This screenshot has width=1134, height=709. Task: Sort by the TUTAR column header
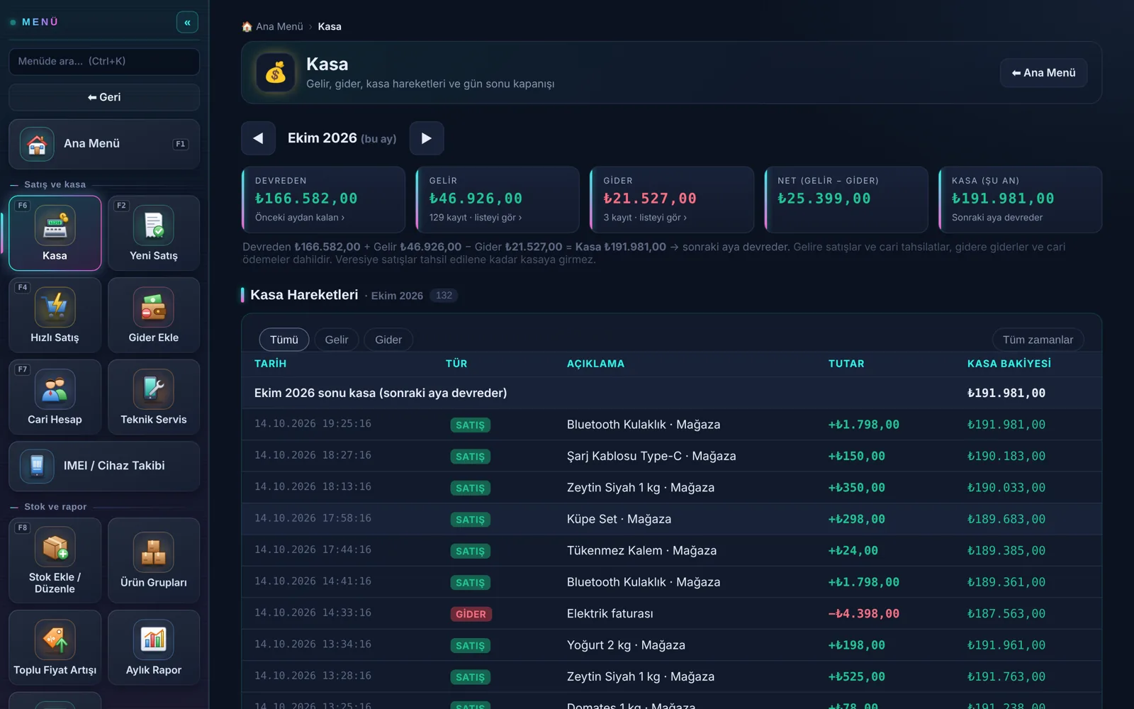[846, 364]
